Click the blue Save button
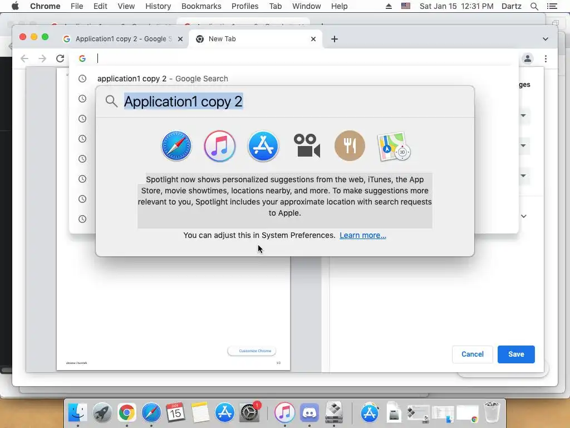This screenshot has width=570, height=428. (516, 354)
